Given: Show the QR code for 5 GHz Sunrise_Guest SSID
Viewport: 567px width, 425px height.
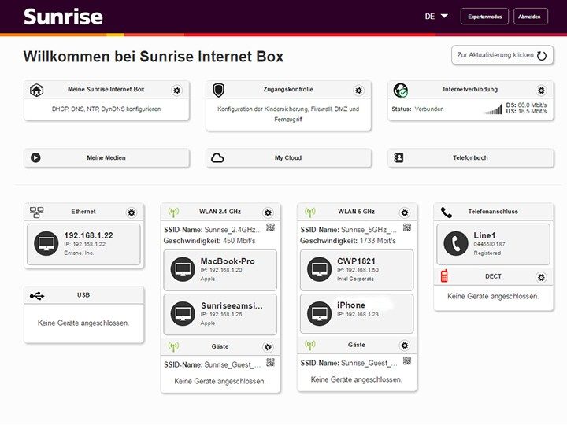Looking at the screenshot, I should coord(407,360).
